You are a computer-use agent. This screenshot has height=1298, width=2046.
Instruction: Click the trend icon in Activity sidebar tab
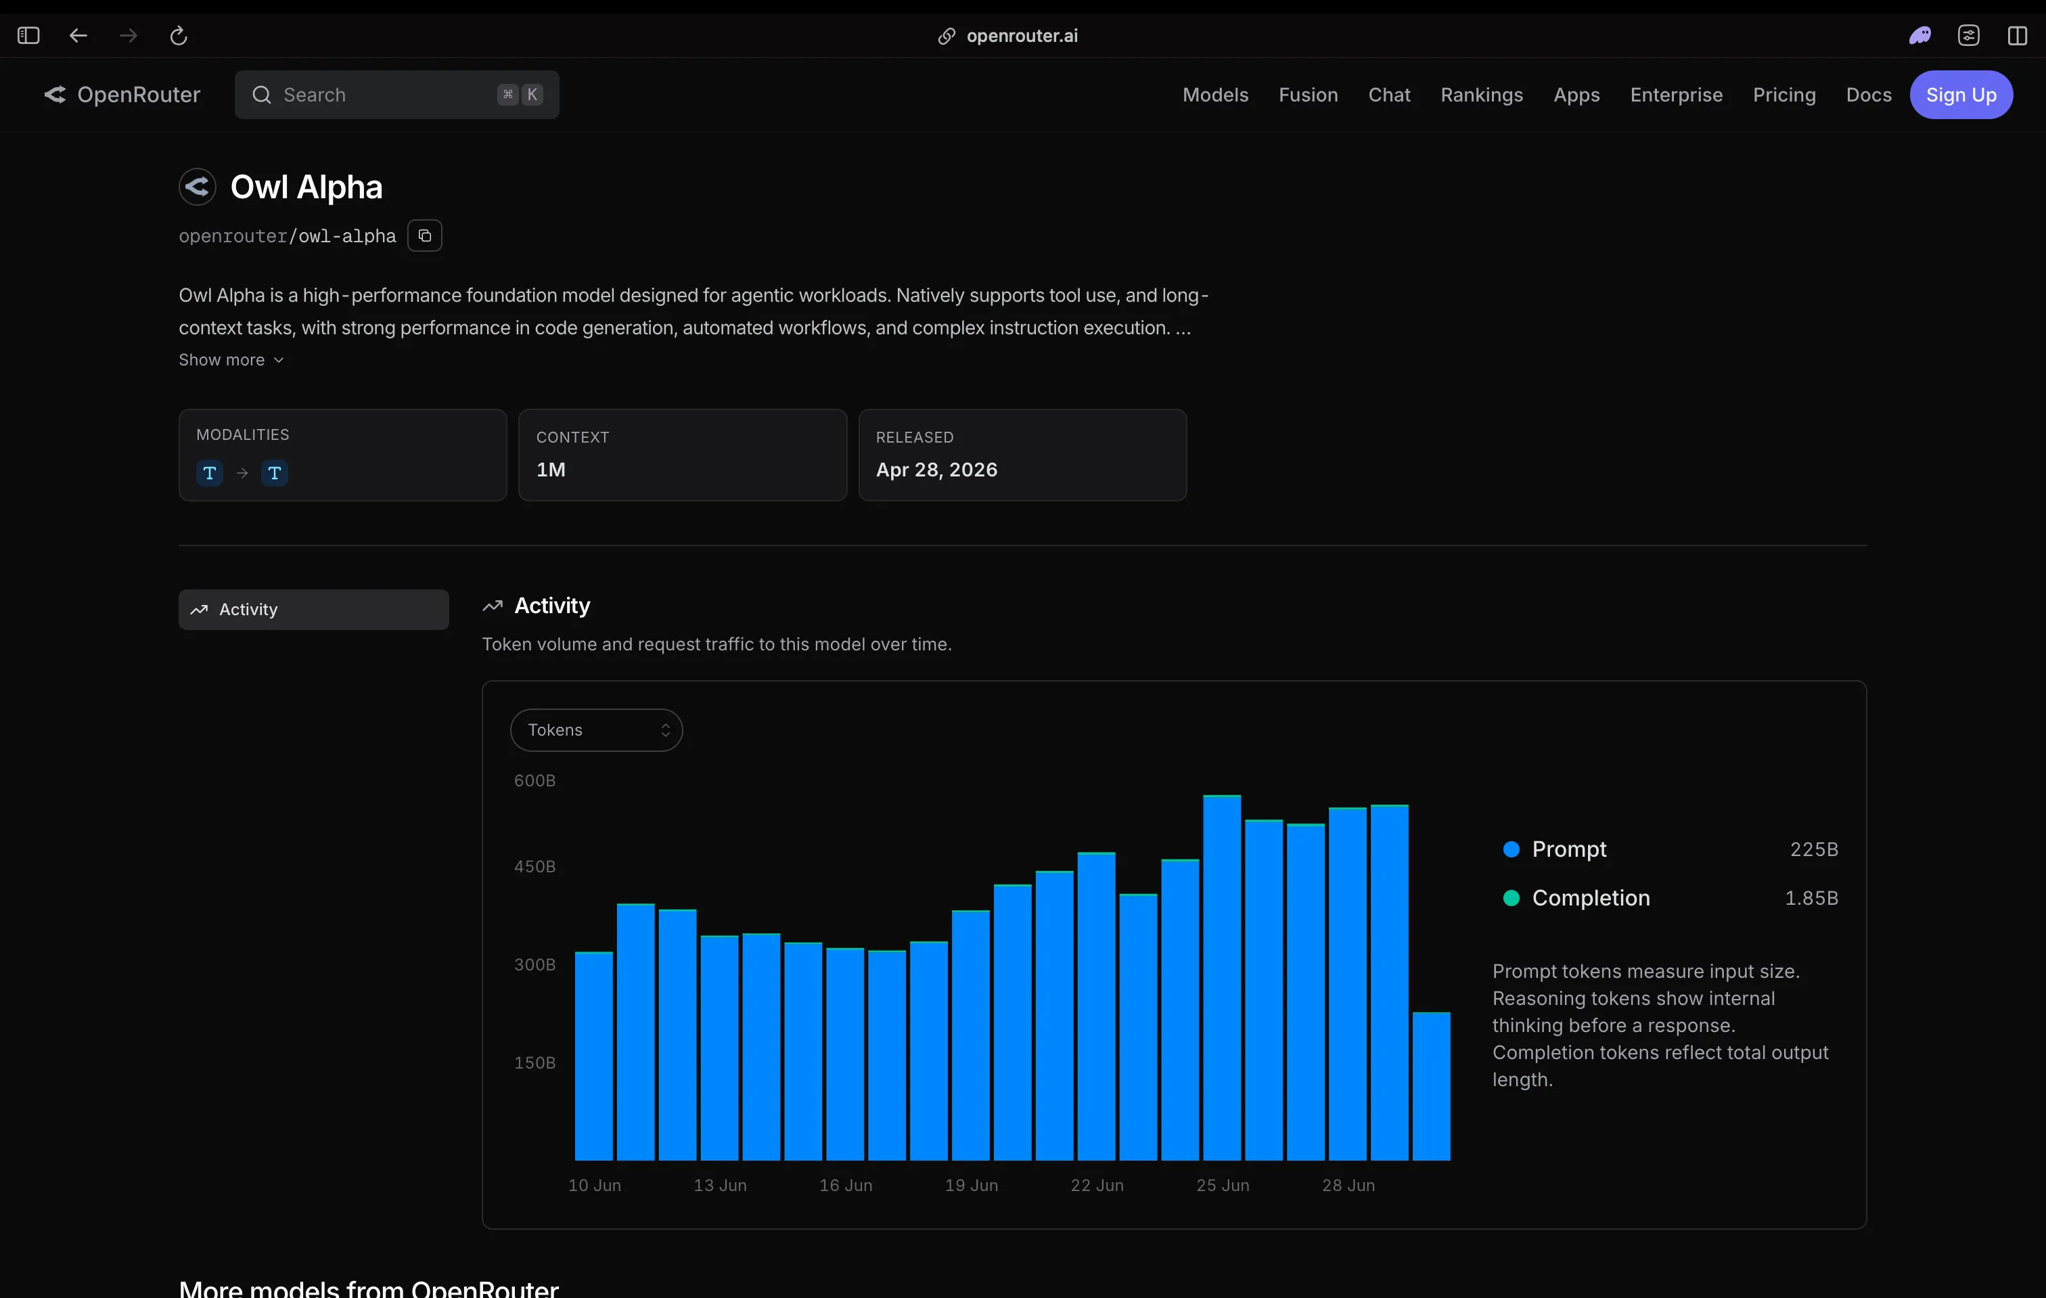click(x=200, y=610)
